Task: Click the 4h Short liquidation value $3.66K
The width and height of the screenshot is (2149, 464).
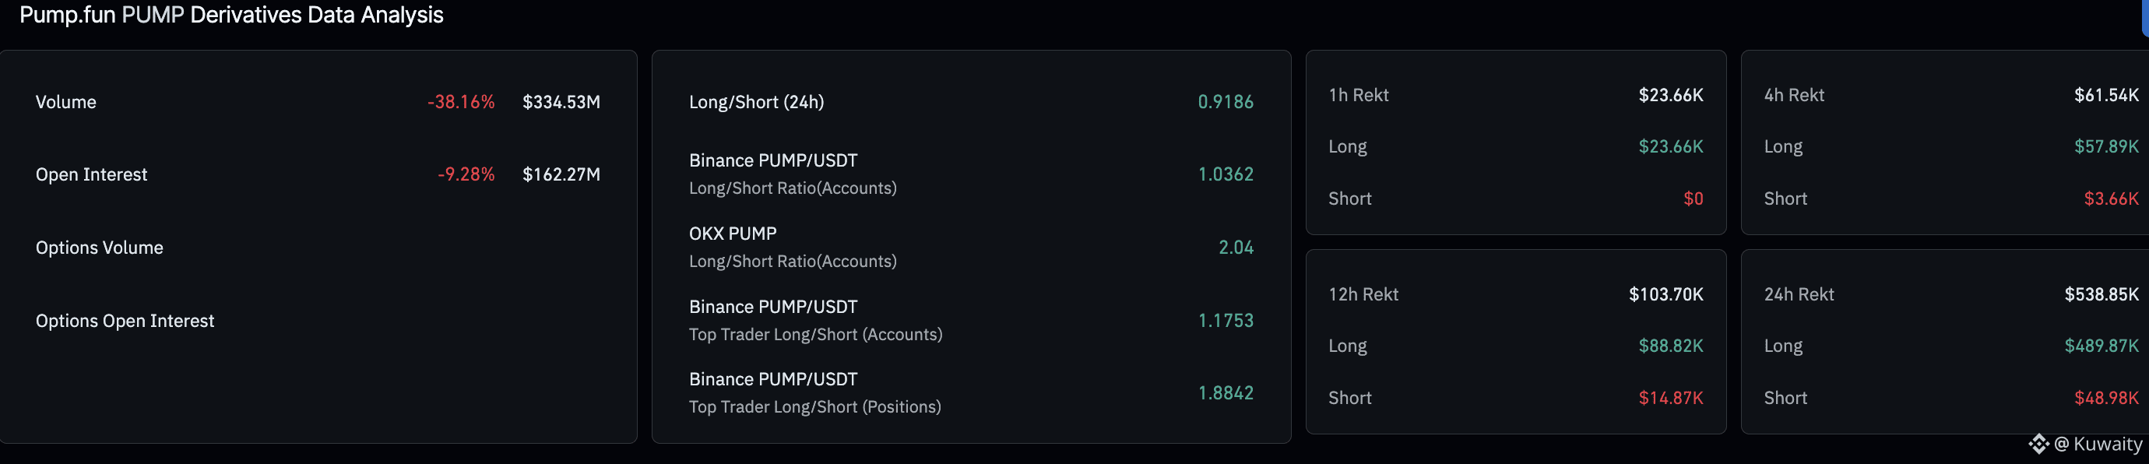Action: click(x=2111, y=199)
